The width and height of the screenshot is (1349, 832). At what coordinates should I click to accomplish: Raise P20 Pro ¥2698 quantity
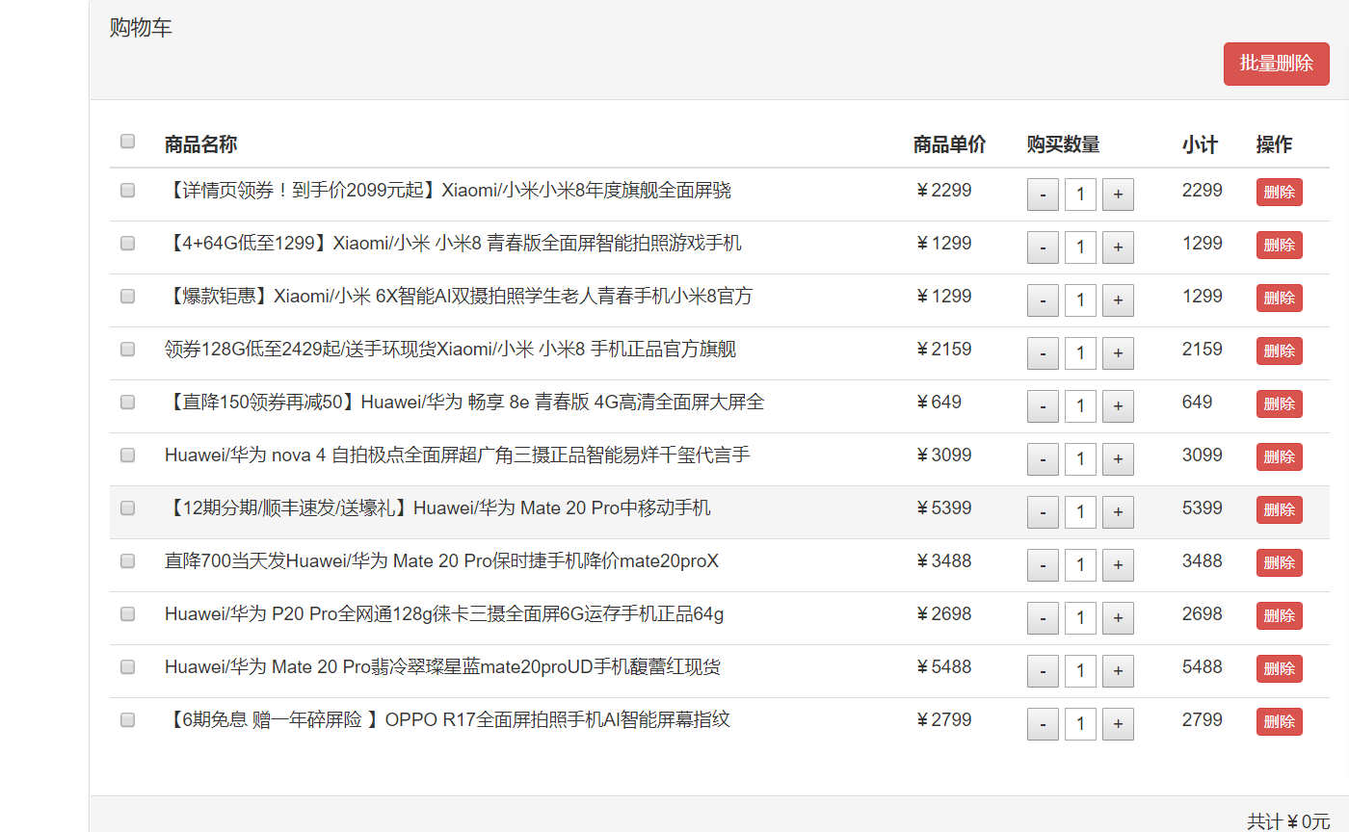tap(1118, 618)
